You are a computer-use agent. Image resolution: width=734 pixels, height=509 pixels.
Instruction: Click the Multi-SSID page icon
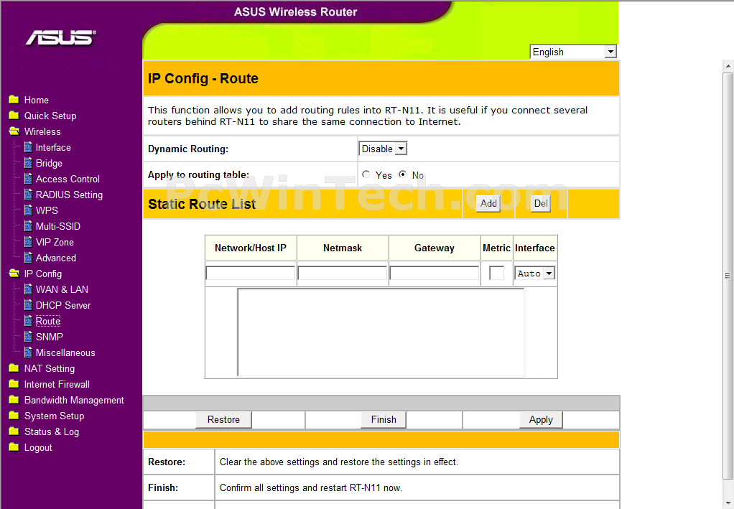pos(28,226)
